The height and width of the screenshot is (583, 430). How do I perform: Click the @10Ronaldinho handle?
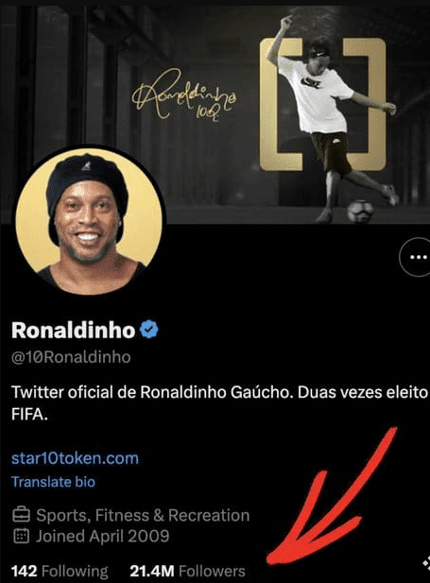pos(71,357)
